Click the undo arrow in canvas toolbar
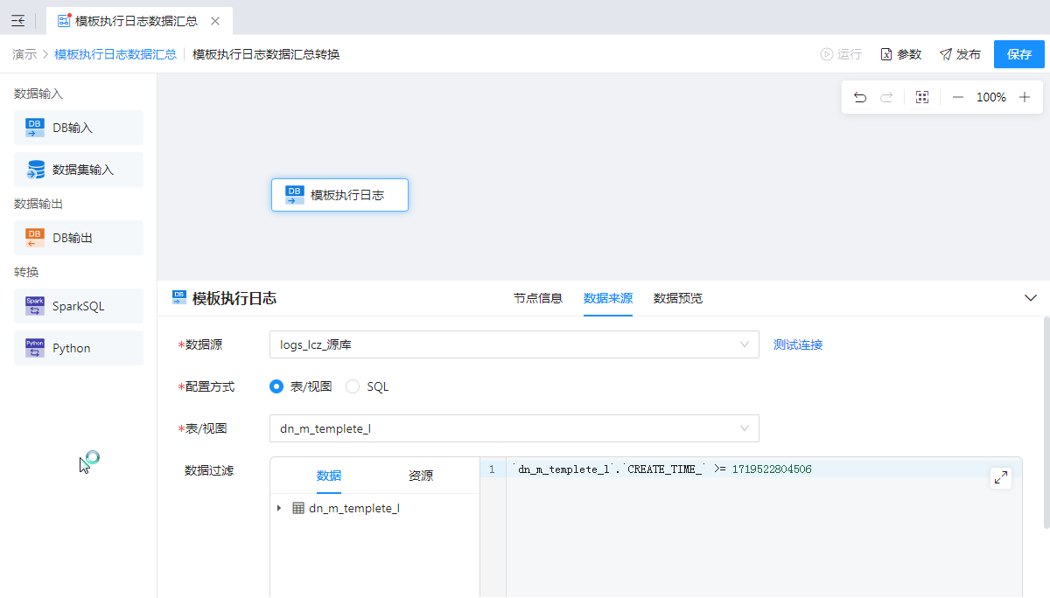1050x598 pixels. click(x=860, y=97)
